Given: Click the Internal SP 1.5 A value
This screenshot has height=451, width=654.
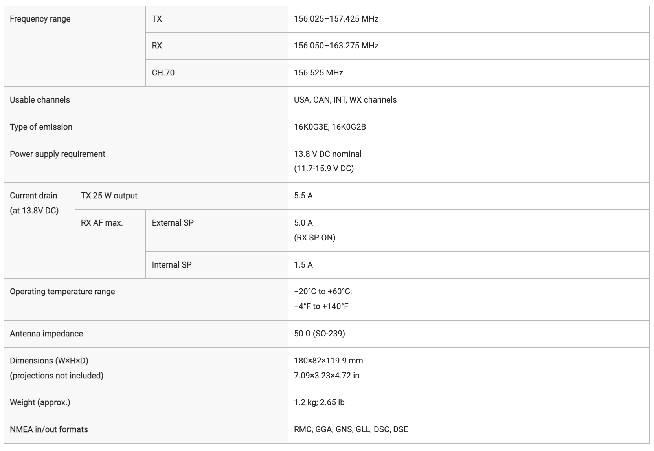Looking at the screenshot, I should 303,265.
